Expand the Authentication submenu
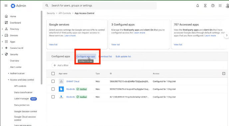Image resolution: width=229 pixels, height=126 pixels. coord(8,73)
